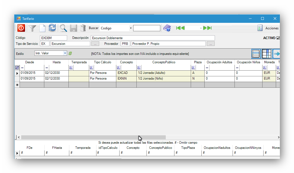The height and width of the screenshot is (173, 294).
Task: Click the funnel filter icon
Action: pos(32,28)
